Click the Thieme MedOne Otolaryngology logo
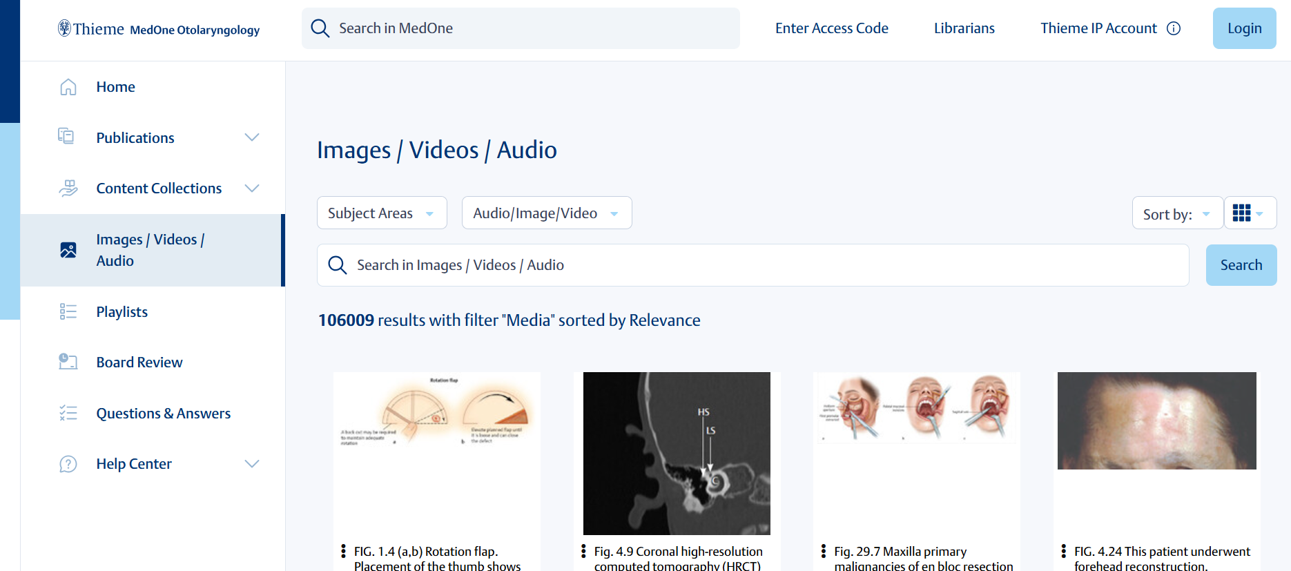The width and height of the screenshot is (1291, 571). 159,28
